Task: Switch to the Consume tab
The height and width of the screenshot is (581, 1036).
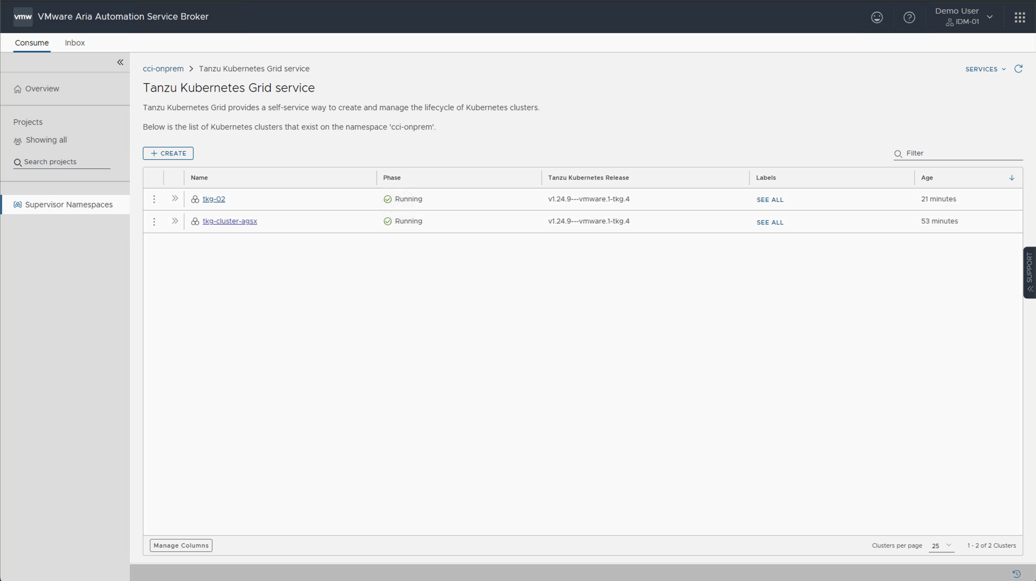Action: [x=32, y=43]
